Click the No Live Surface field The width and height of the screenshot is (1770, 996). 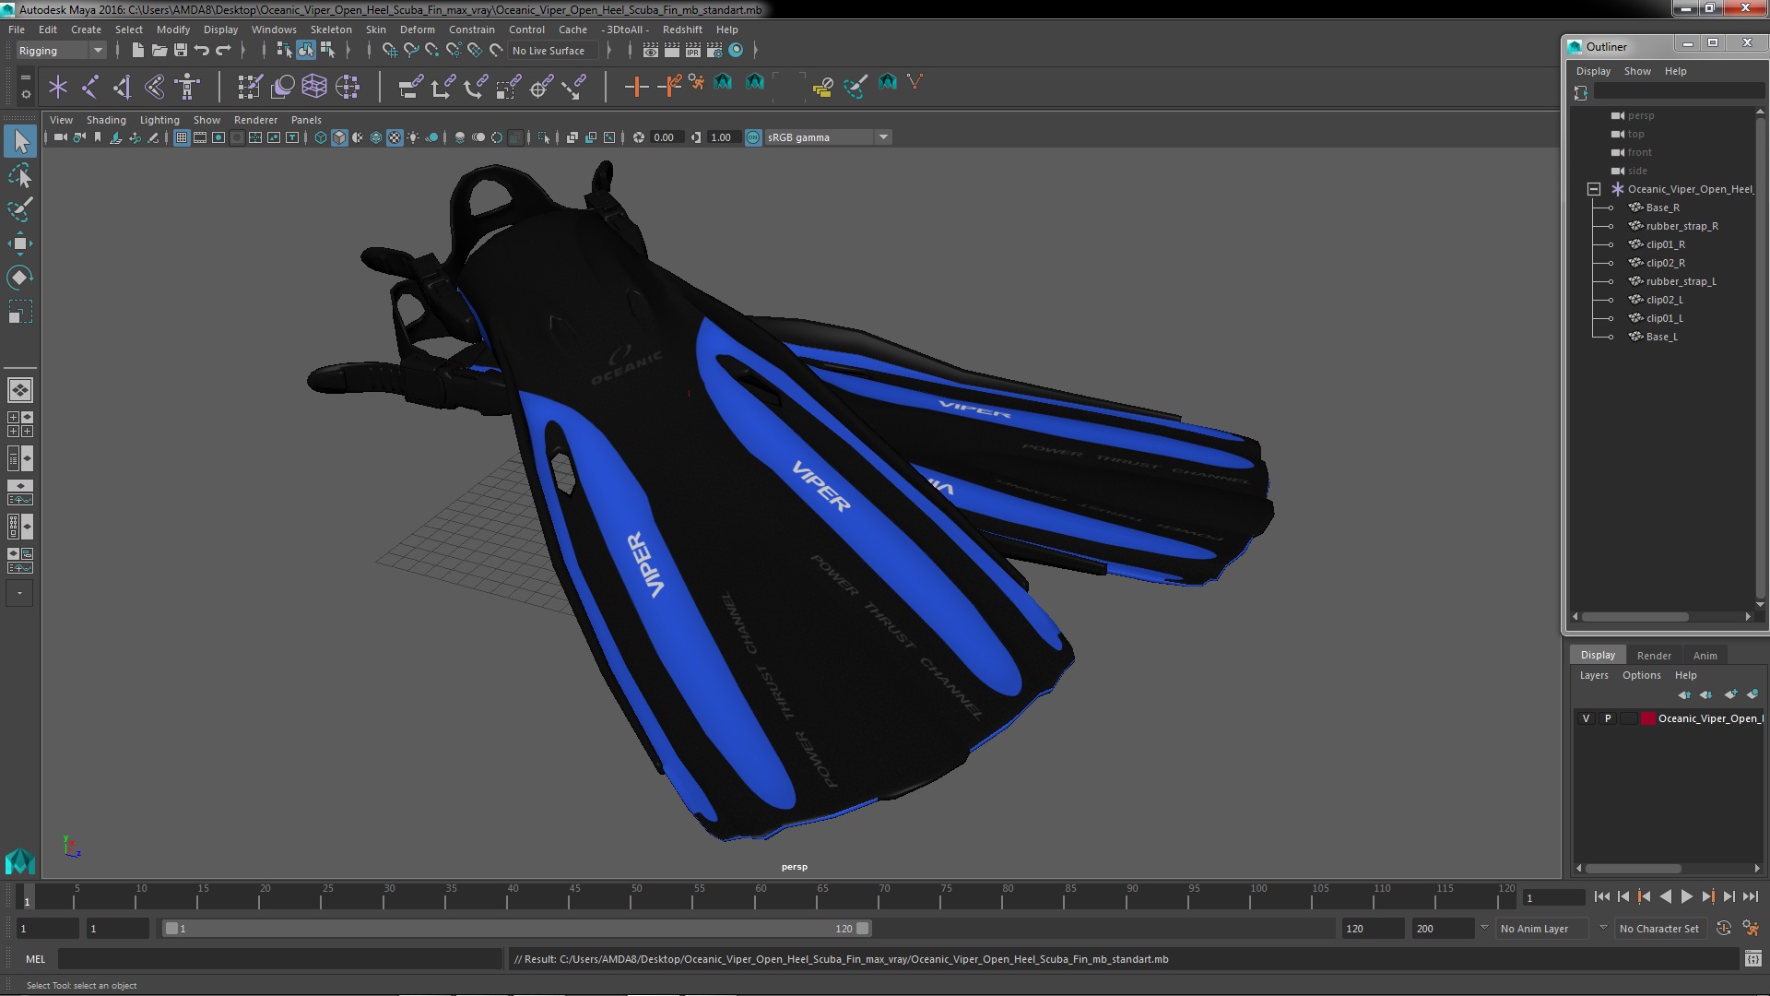[553, 51]
